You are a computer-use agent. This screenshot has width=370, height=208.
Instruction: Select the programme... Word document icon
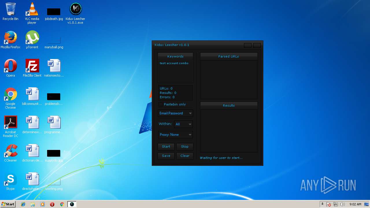(54, 125)
